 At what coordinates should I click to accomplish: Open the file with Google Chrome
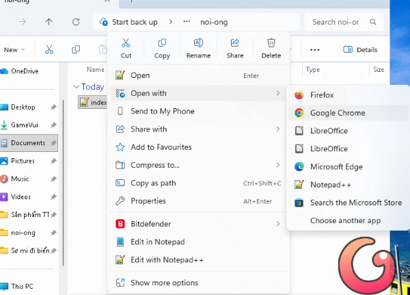point(348,113)
